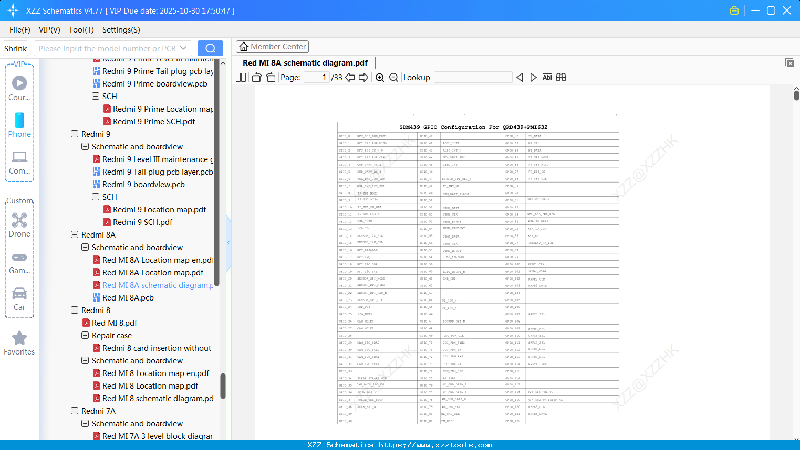Collapse the Redmi 9 tree node

tap(75, 134)
